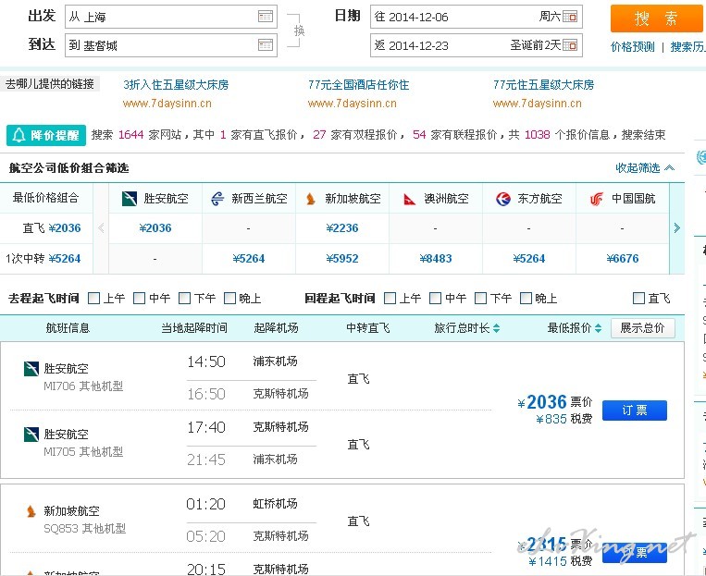Click departure field 从 上海
Screen dimensions: 706x576
(x=171, y=17)
